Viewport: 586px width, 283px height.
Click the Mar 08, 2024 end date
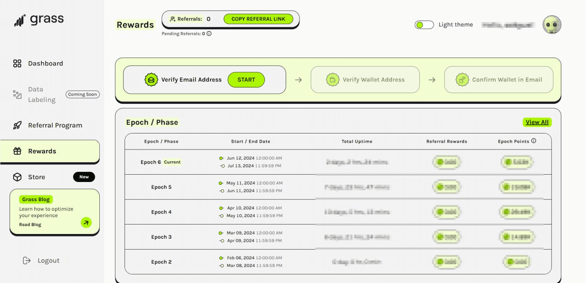pos(240,266)
